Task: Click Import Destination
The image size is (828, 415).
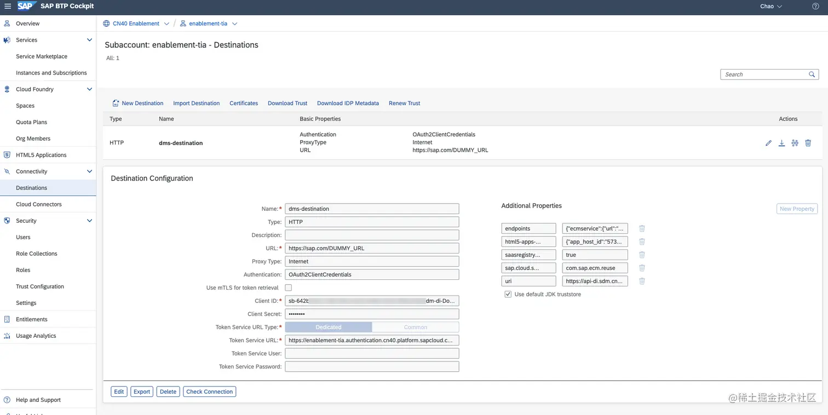Action: coord(196,103)
